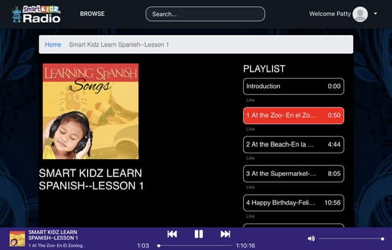Open the BROWSE menu
This screenshot has width=392, height=250.
[92, 13]
